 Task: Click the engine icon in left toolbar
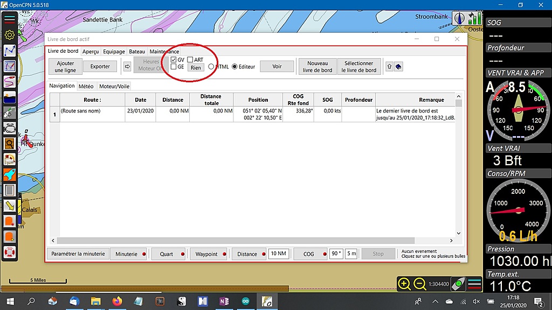10,128
